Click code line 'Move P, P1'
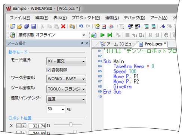182x135 pixels. [126, 76]
